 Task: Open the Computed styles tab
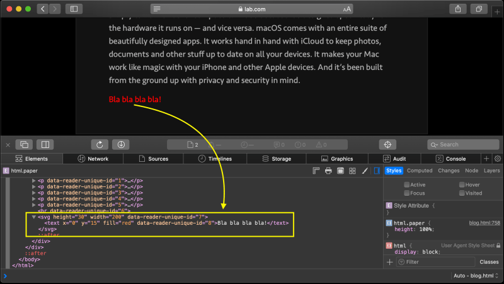(420, 171)
